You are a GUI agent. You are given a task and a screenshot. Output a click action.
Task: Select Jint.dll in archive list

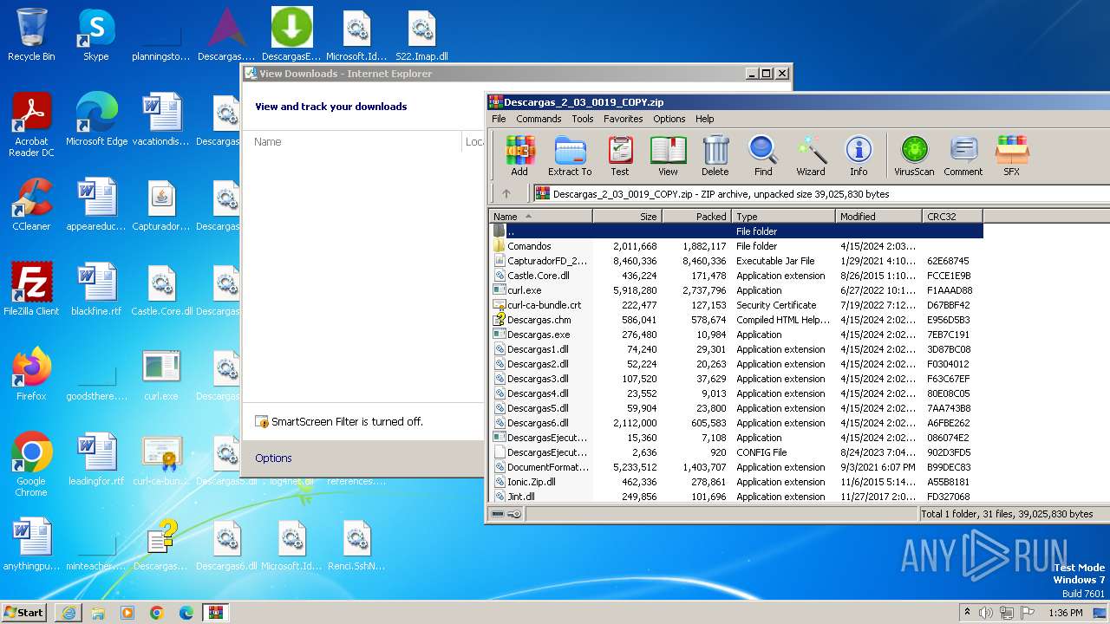pos(736,497)
